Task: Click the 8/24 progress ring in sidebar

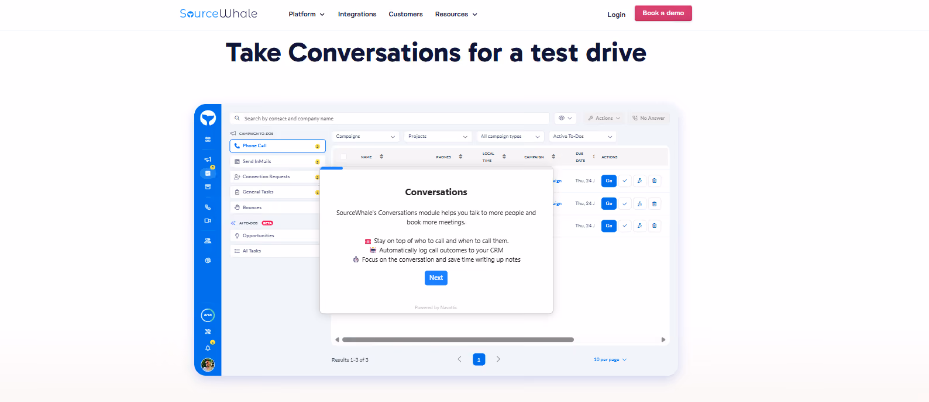Action: pyautogui.click(x=208, y=316)
